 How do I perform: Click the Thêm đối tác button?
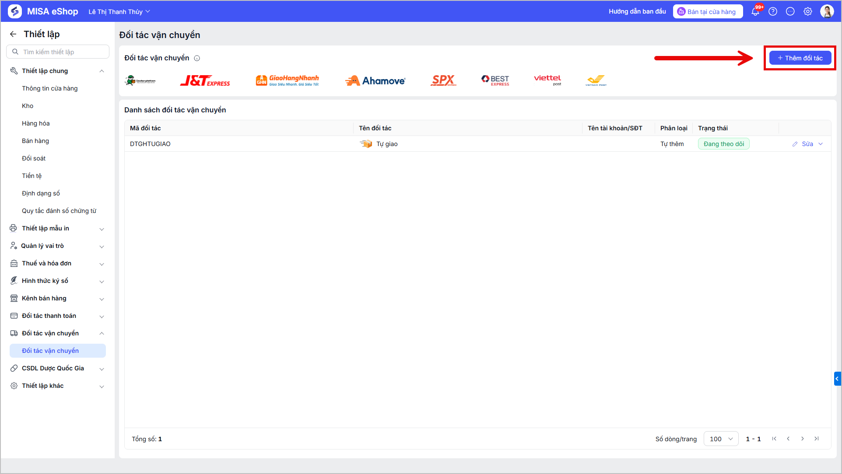[800, 58]
